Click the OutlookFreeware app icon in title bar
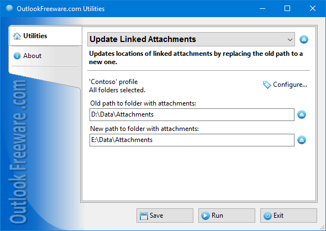Screen dimensions: 326x231 [9, 8]
